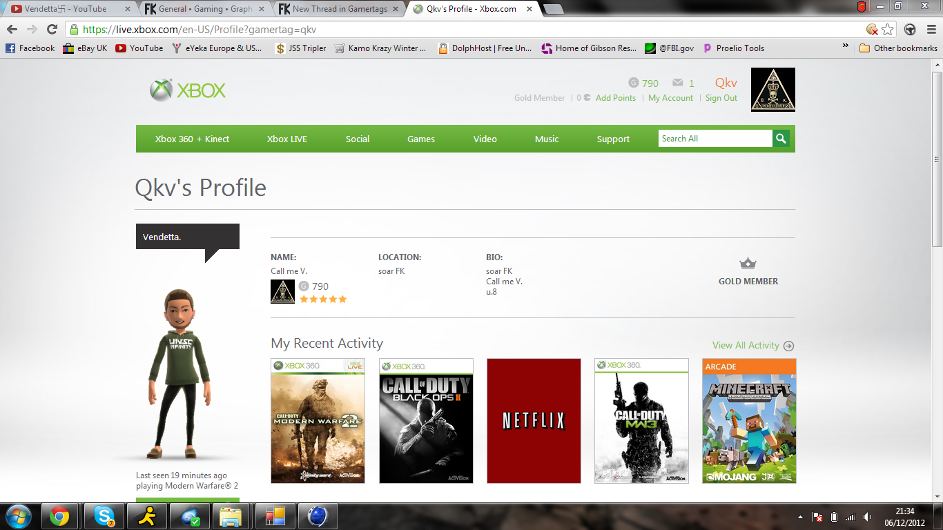The image size is (943, 530).
Task: Open the Video menu
Action: [x=485, y=139]
